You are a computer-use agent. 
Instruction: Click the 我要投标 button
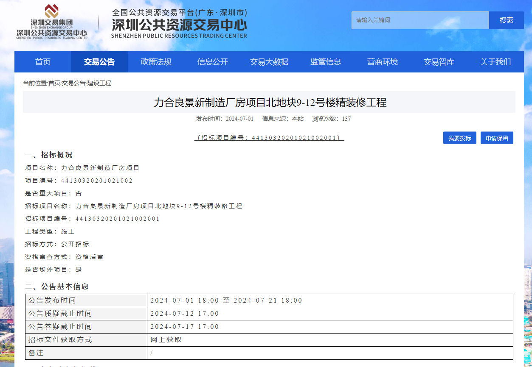click(459, 138)
